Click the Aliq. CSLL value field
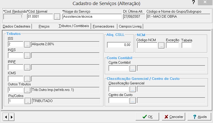213x123 pixels. 119,45
